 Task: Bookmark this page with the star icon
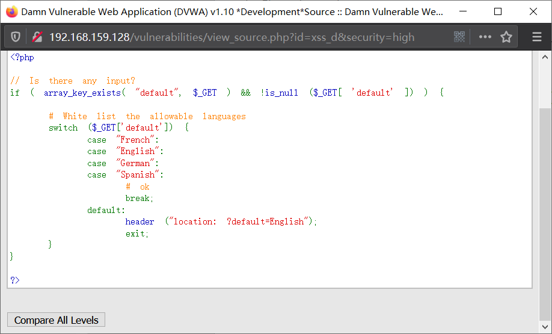[x=506, y=37]
